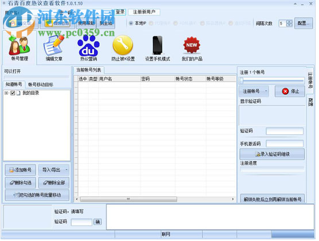319x241 pixels.
Task: Click the 用户名 column header
Action: pyautogui.click(x=120, y=79)
